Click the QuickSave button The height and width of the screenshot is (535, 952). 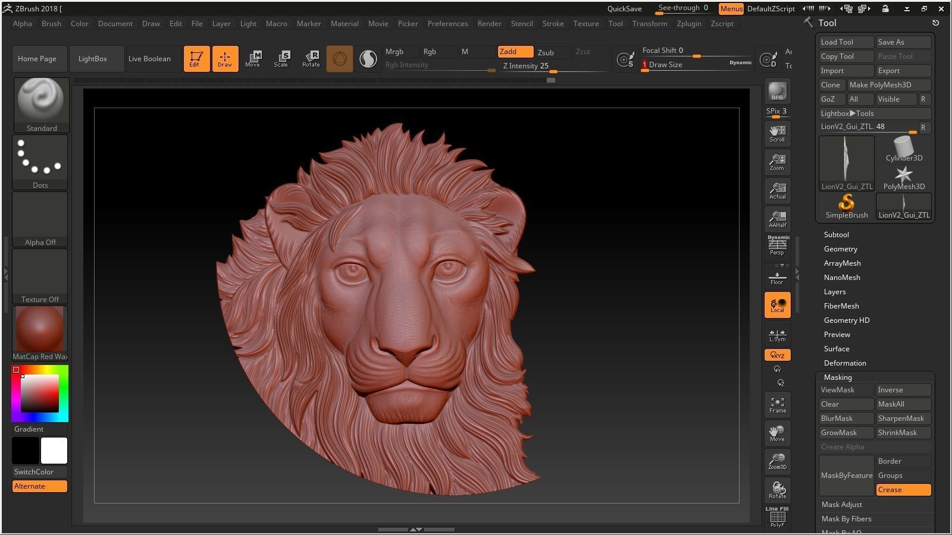(624, 9)
